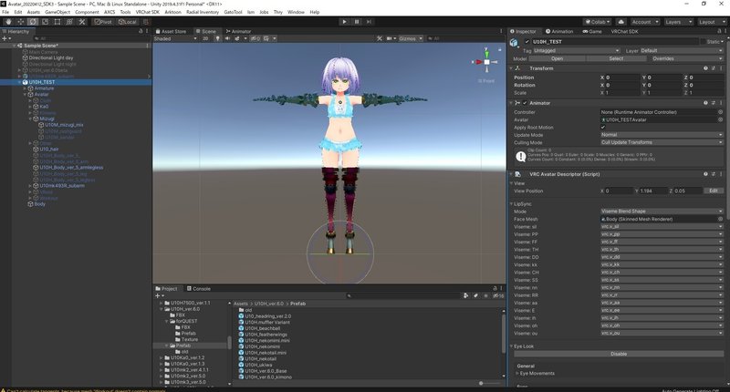Click the Hierarchy create plus button
Image resolution: width=730 pixels, height=392 pixels.
click(5, 38)
